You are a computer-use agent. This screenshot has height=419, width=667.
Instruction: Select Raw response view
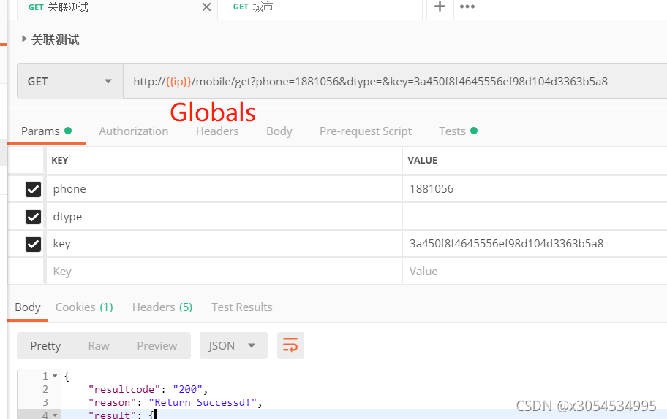(99, 345)
